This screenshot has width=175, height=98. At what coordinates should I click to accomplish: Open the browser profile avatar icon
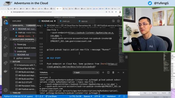[120, 12]
